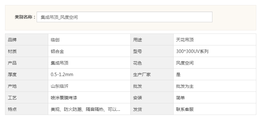Screen dimensions: 261x119
Task: Click the 用途 value 天花吊顶
Action: [185, 40]
